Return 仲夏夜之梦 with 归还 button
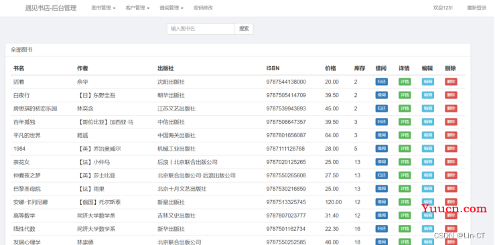Screen dimensions: 495x245 coord(382,175)
